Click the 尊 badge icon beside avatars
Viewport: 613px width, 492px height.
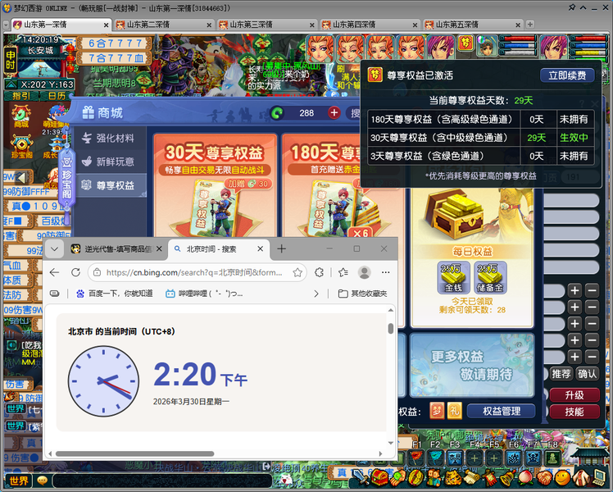(465, 43)
